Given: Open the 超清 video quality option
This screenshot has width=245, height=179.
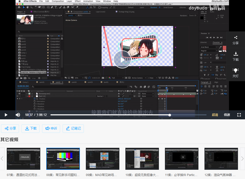Looking at the screenshot, I should tap(215, 115).
